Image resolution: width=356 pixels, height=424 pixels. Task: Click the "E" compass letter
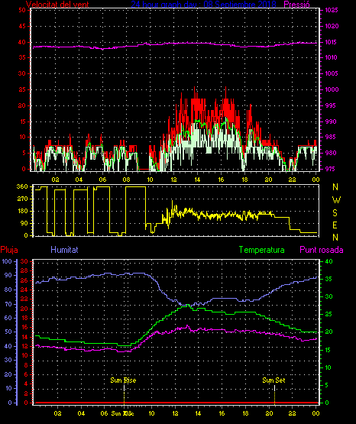[335, 225]
